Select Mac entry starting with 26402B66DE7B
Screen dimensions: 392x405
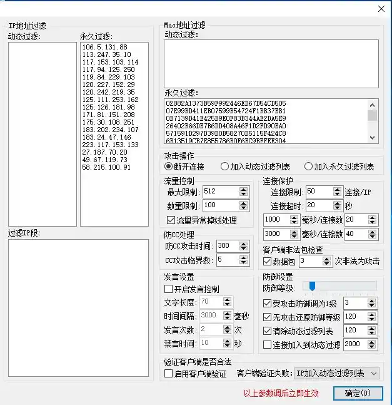[x=226, y=126]
